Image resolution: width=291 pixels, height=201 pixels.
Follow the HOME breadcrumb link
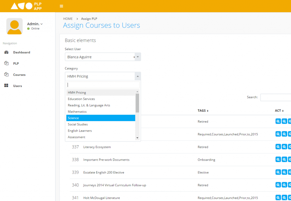(68, 19)
